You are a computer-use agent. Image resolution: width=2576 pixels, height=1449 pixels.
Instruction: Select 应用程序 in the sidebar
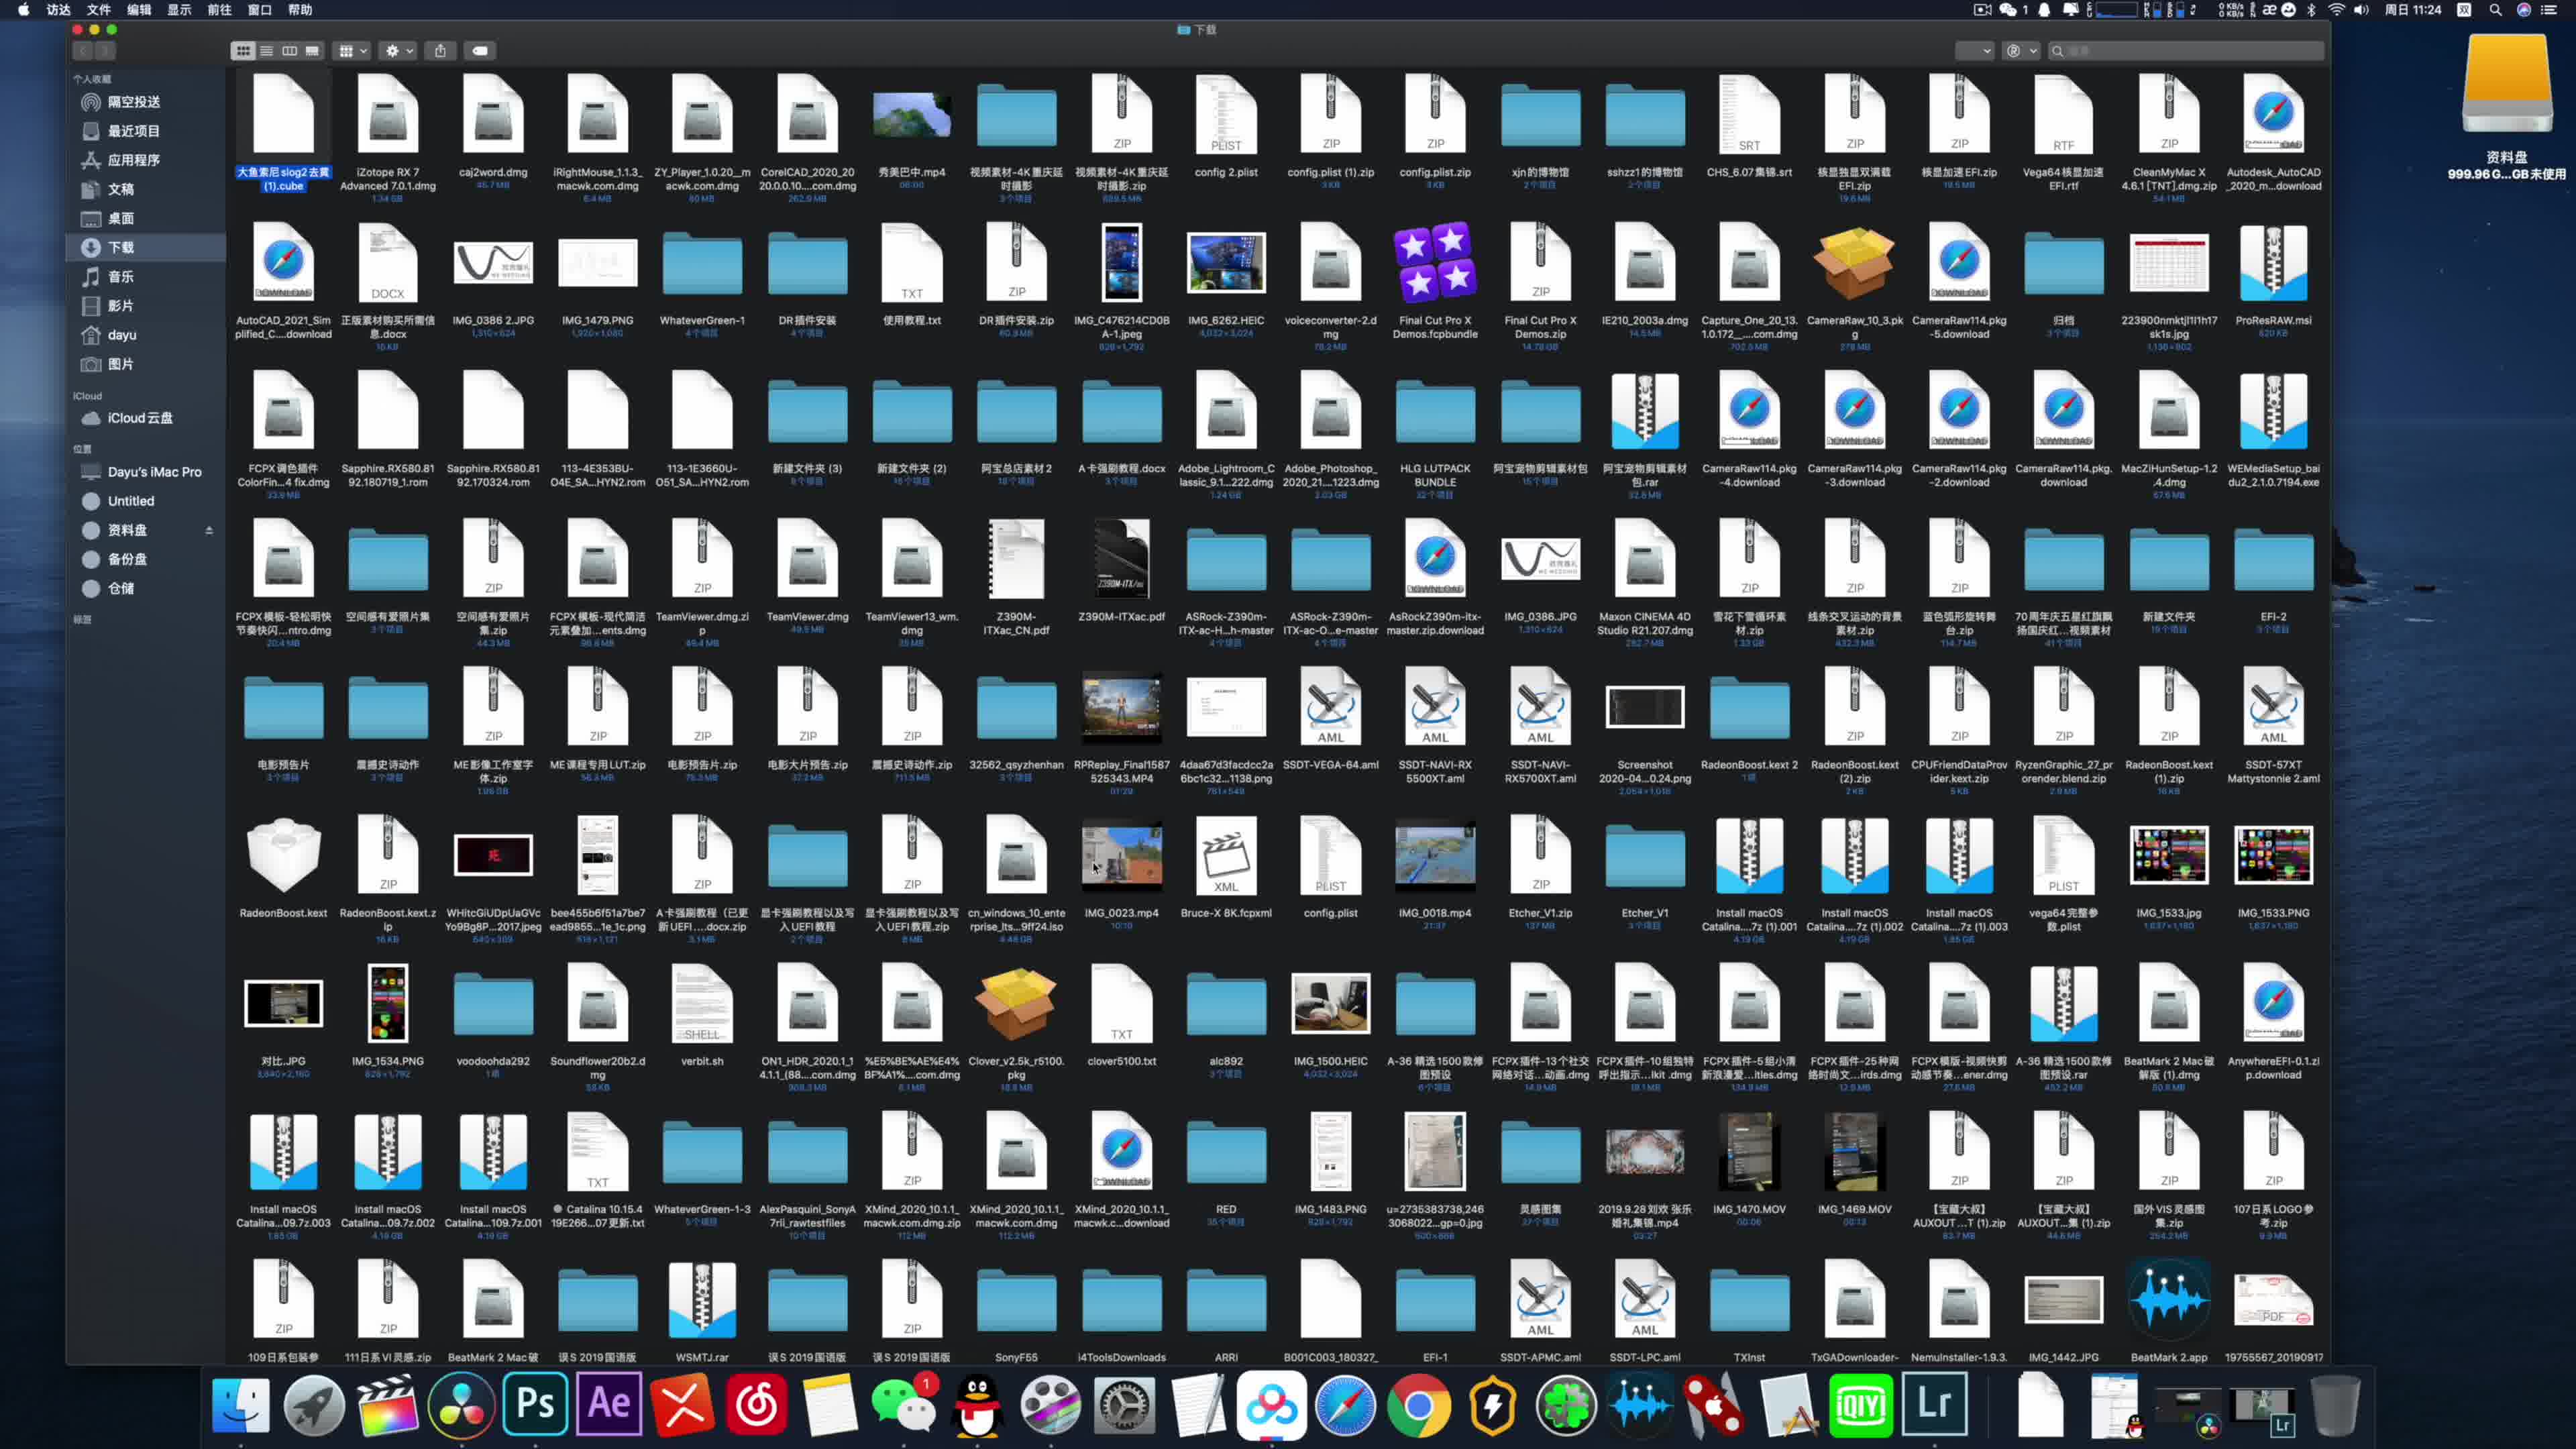pos(146,160)
